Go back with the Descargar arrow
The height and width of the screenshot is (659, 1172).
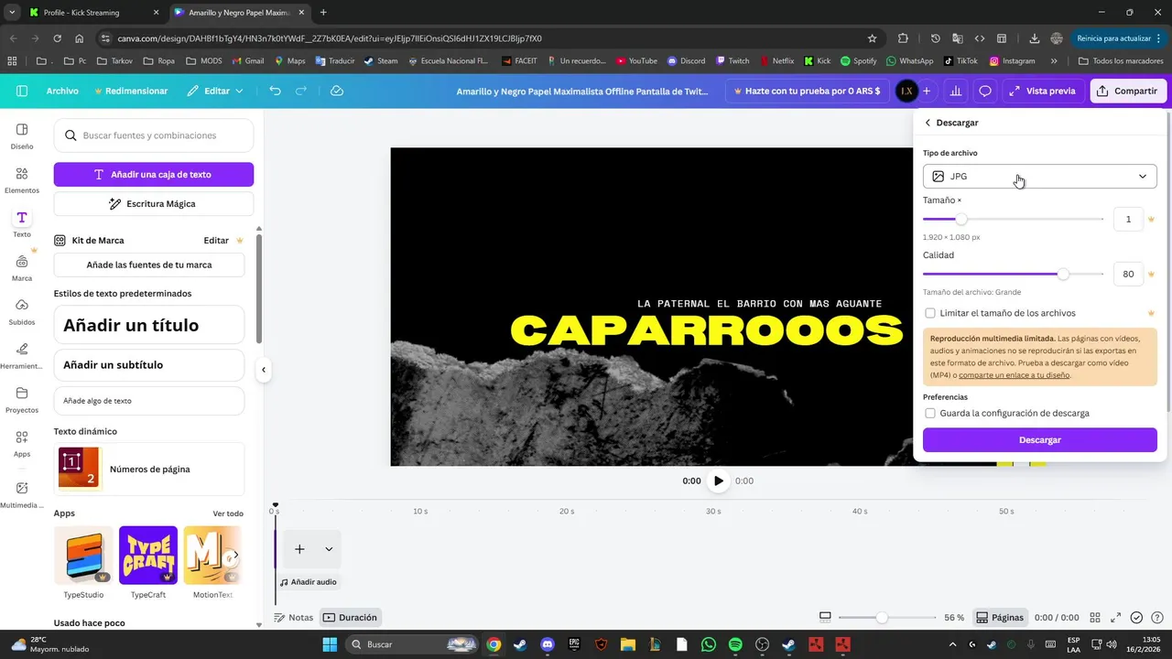[928, 123]
